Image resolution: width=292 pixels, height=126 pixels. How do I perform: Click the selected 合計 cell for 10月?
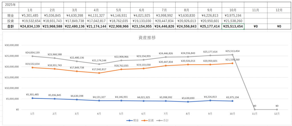(233, 26)
